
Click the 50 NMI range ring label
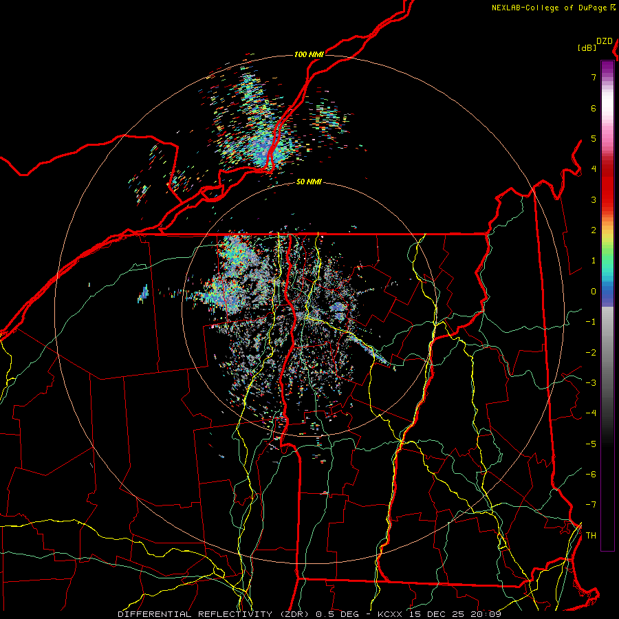pos(309,182)
